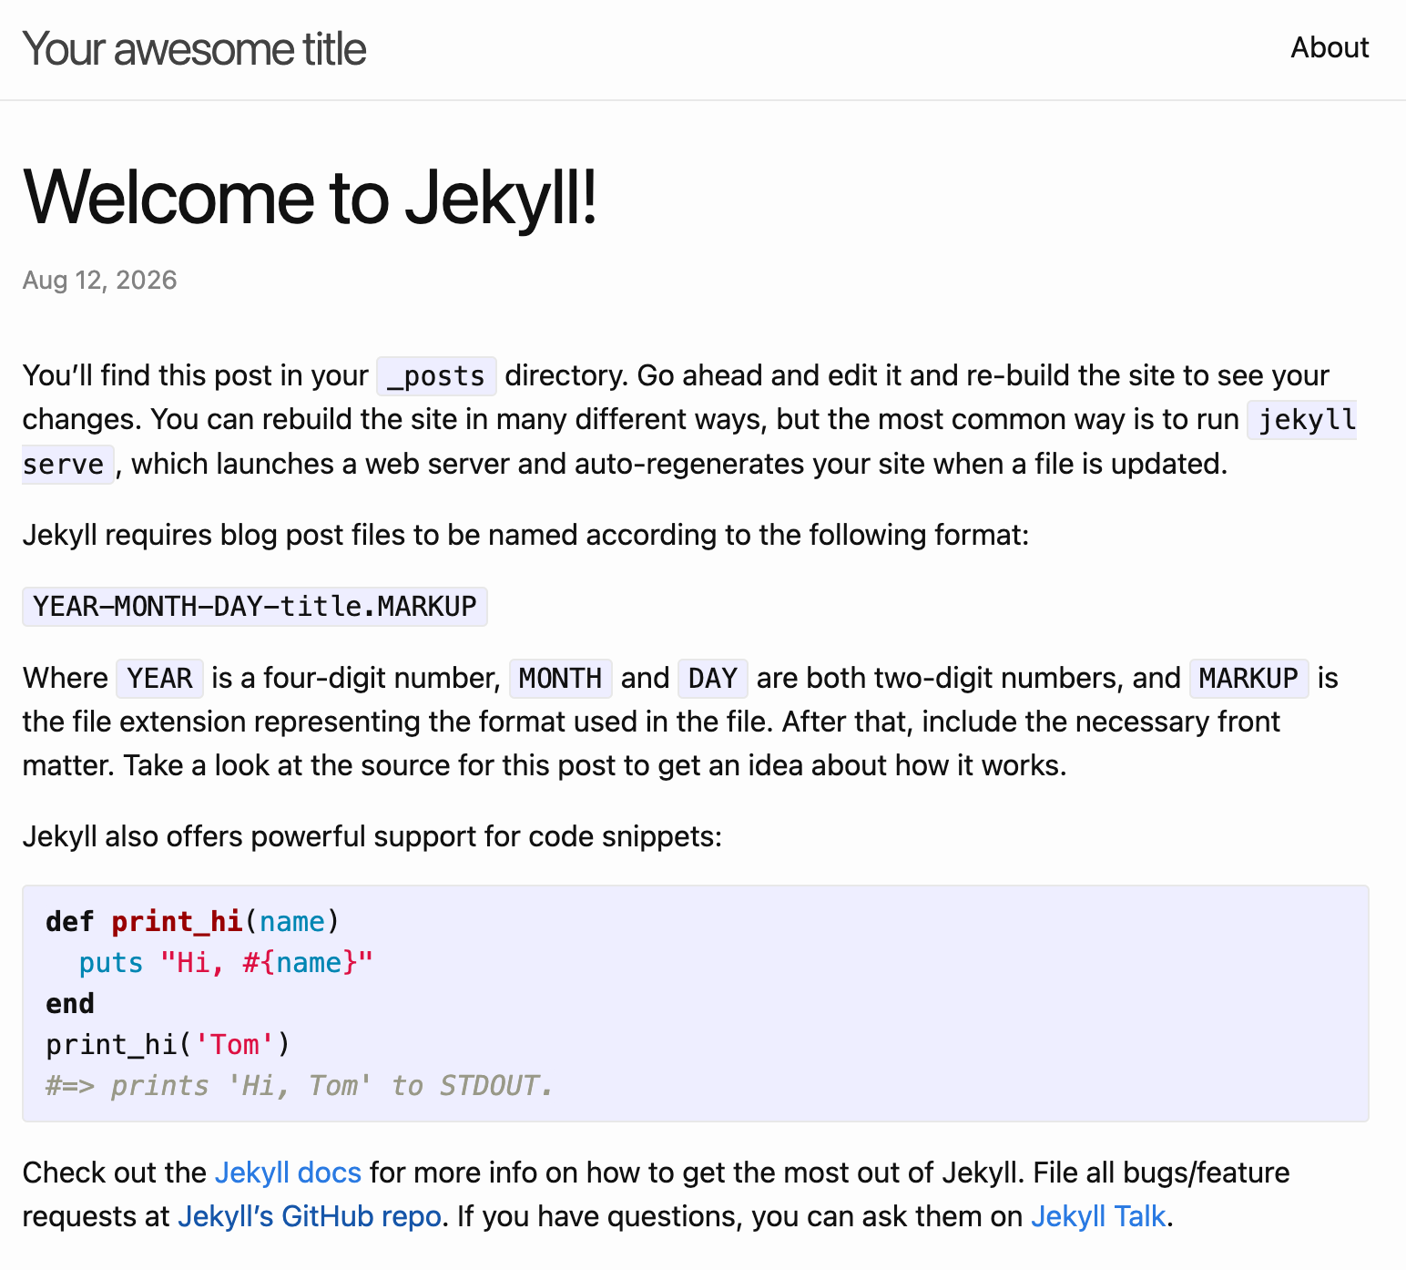Click the 'Aug 12, 2026' post date

pos(99,280)
